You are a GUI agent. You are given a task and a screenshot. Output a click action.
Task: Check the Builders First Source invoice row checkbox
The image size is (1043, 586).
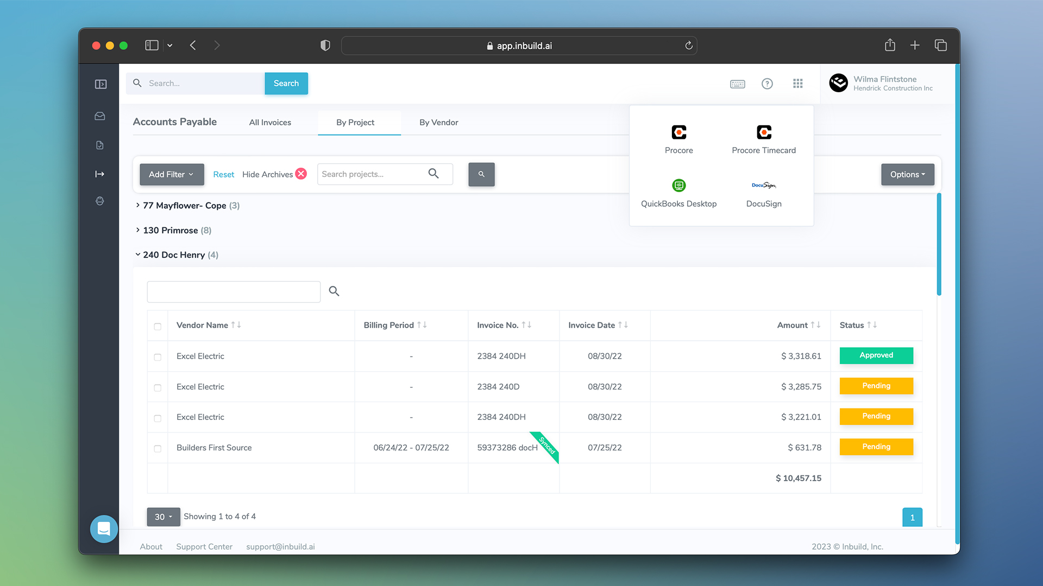(158, 449)
